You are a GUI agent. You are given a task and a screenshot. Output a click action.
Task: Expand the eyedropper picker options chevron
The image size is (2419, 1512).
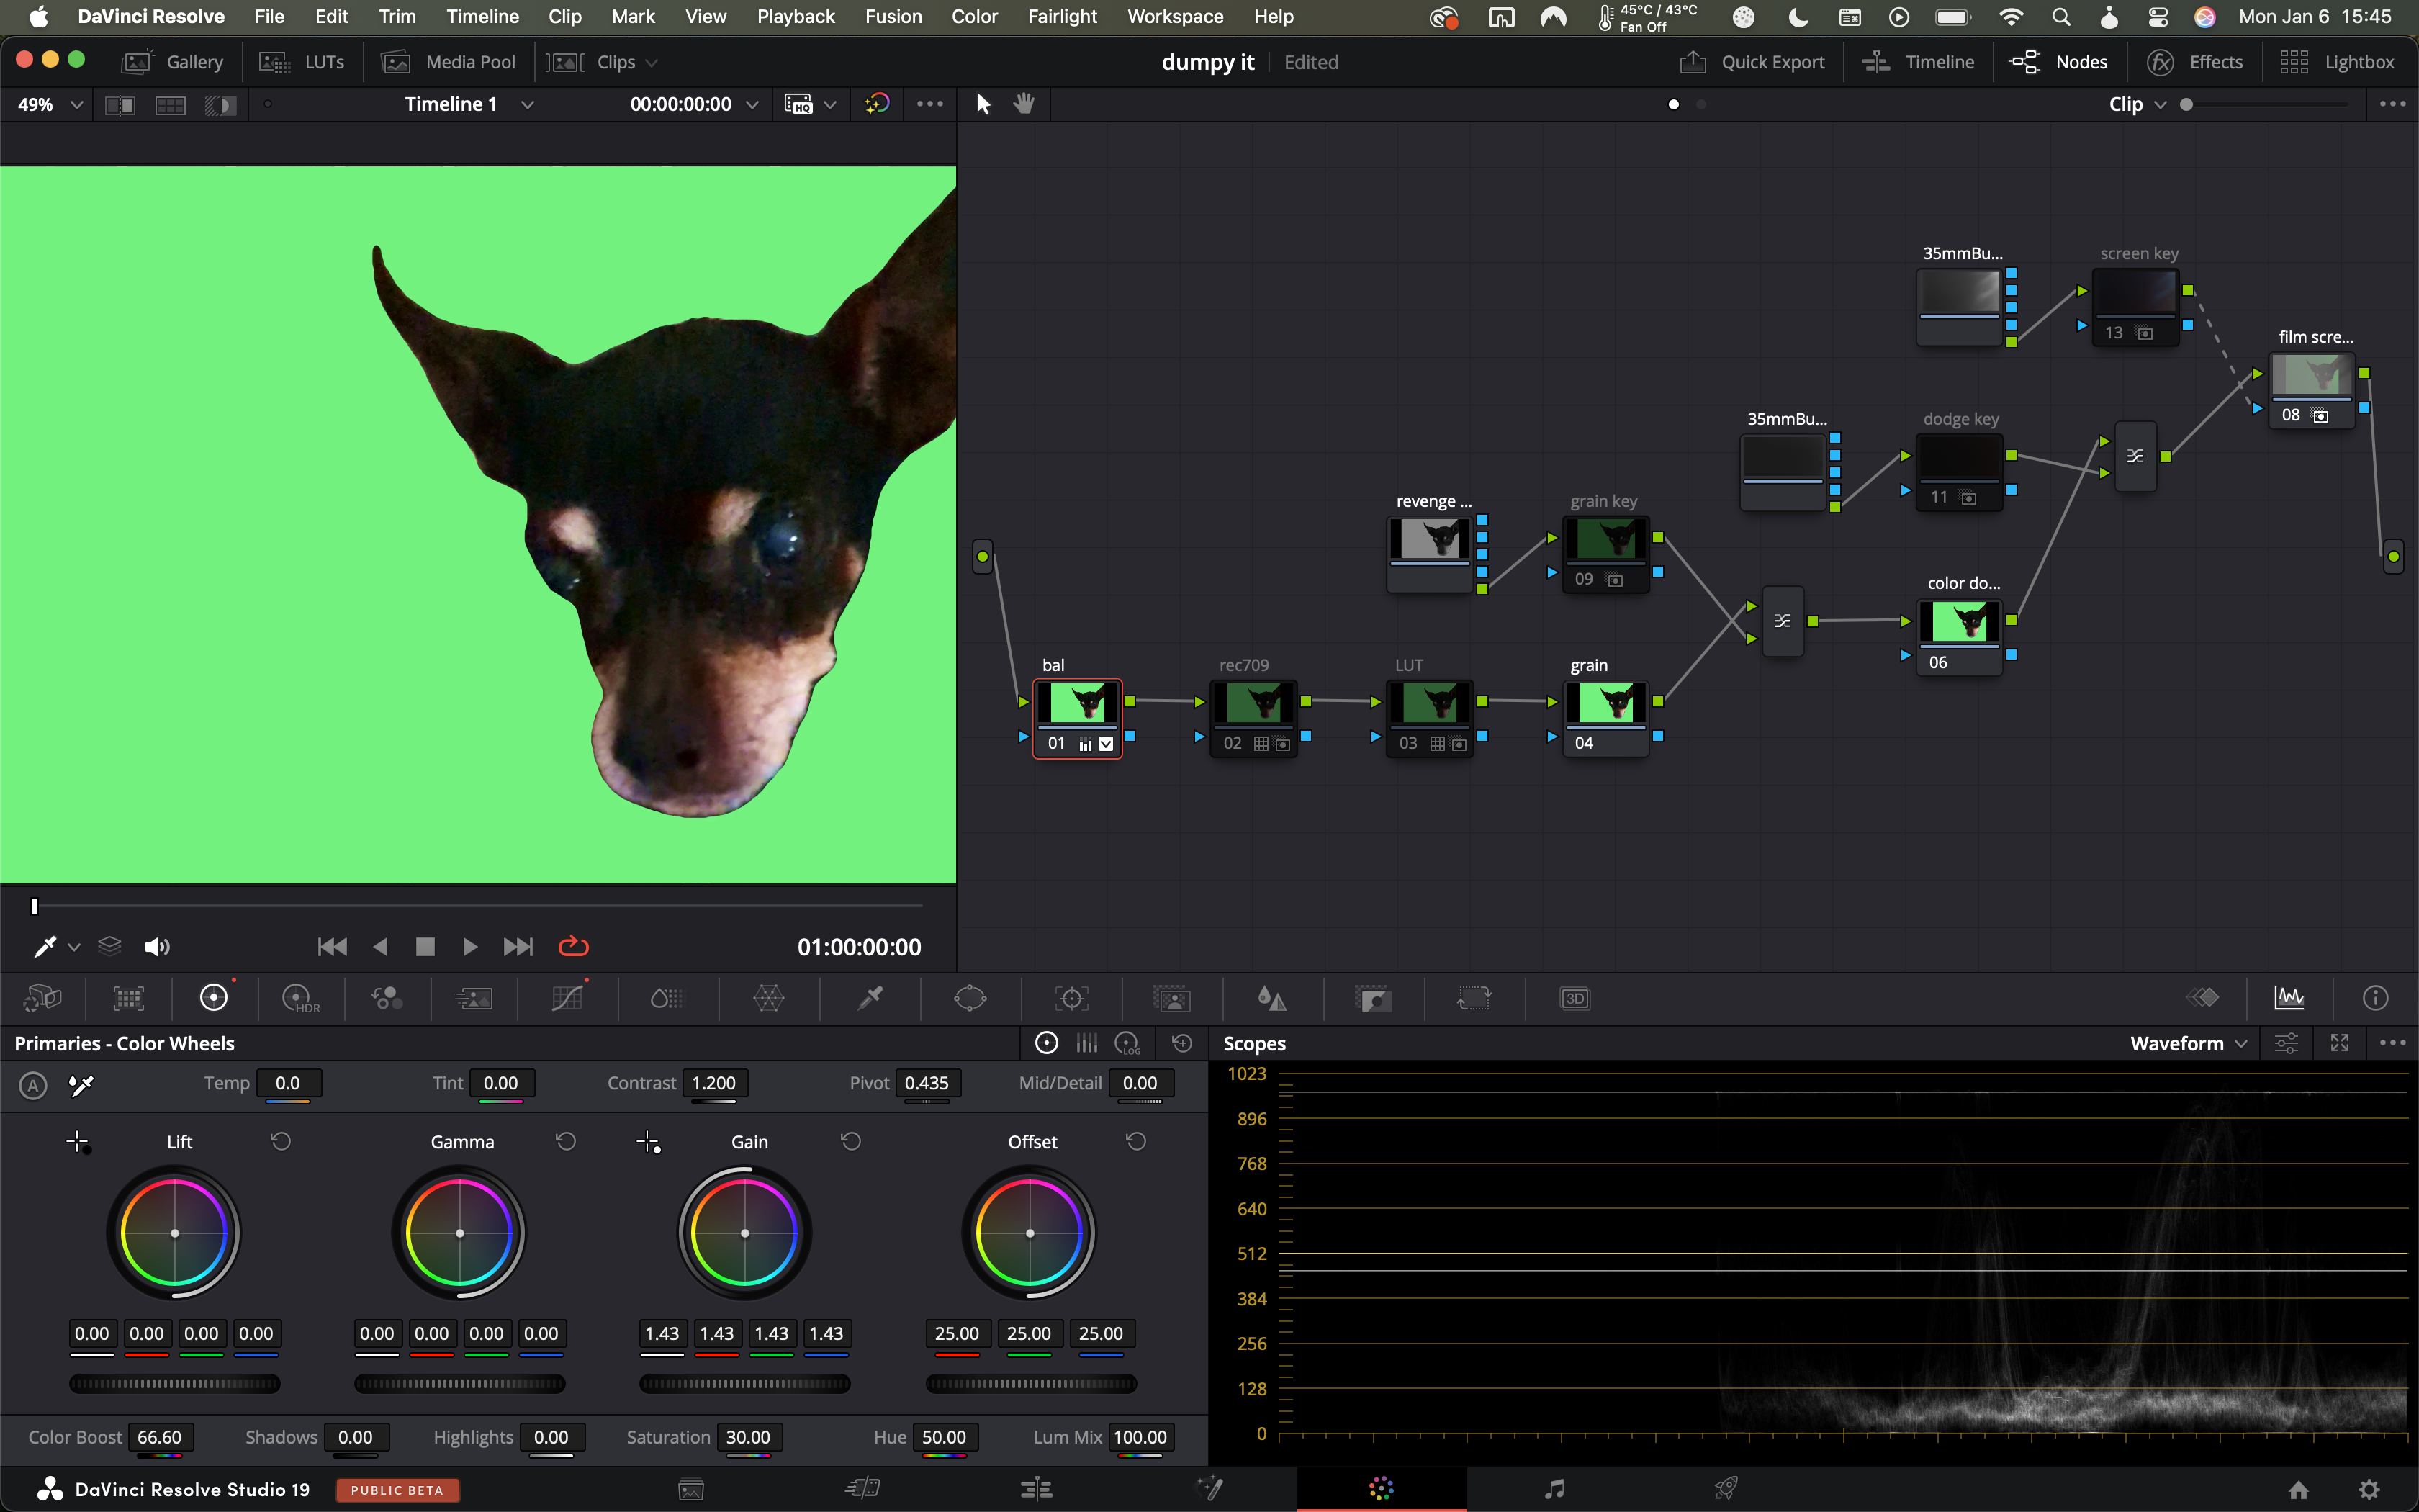tap(74, 947)
